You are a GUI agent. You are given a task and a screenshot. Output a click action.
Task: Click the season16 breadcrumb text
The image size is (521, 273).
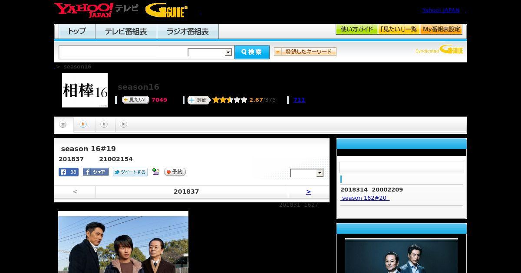click(x=77, y=67)
